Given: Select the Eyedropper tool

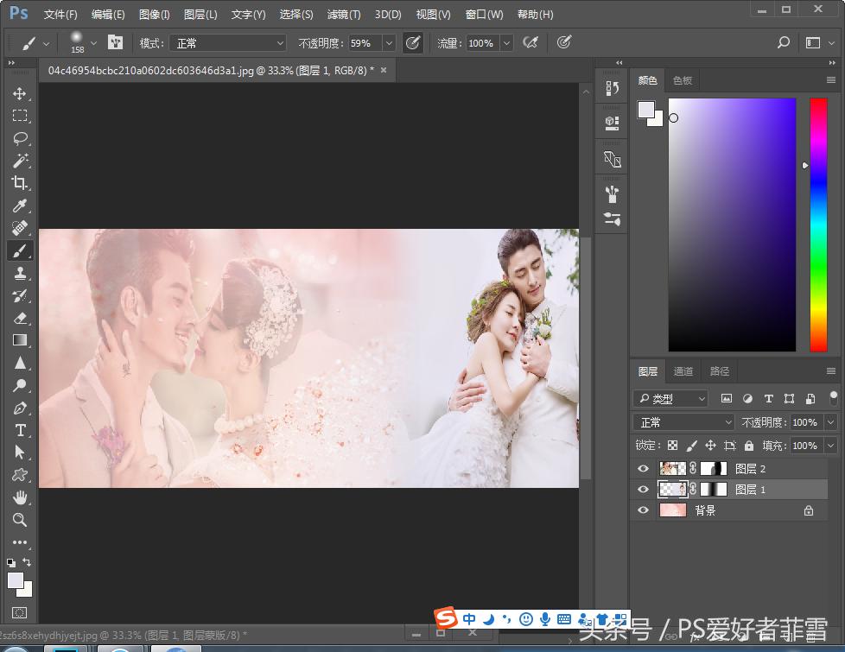Looking at the screenshot, I should pos(19,206).
